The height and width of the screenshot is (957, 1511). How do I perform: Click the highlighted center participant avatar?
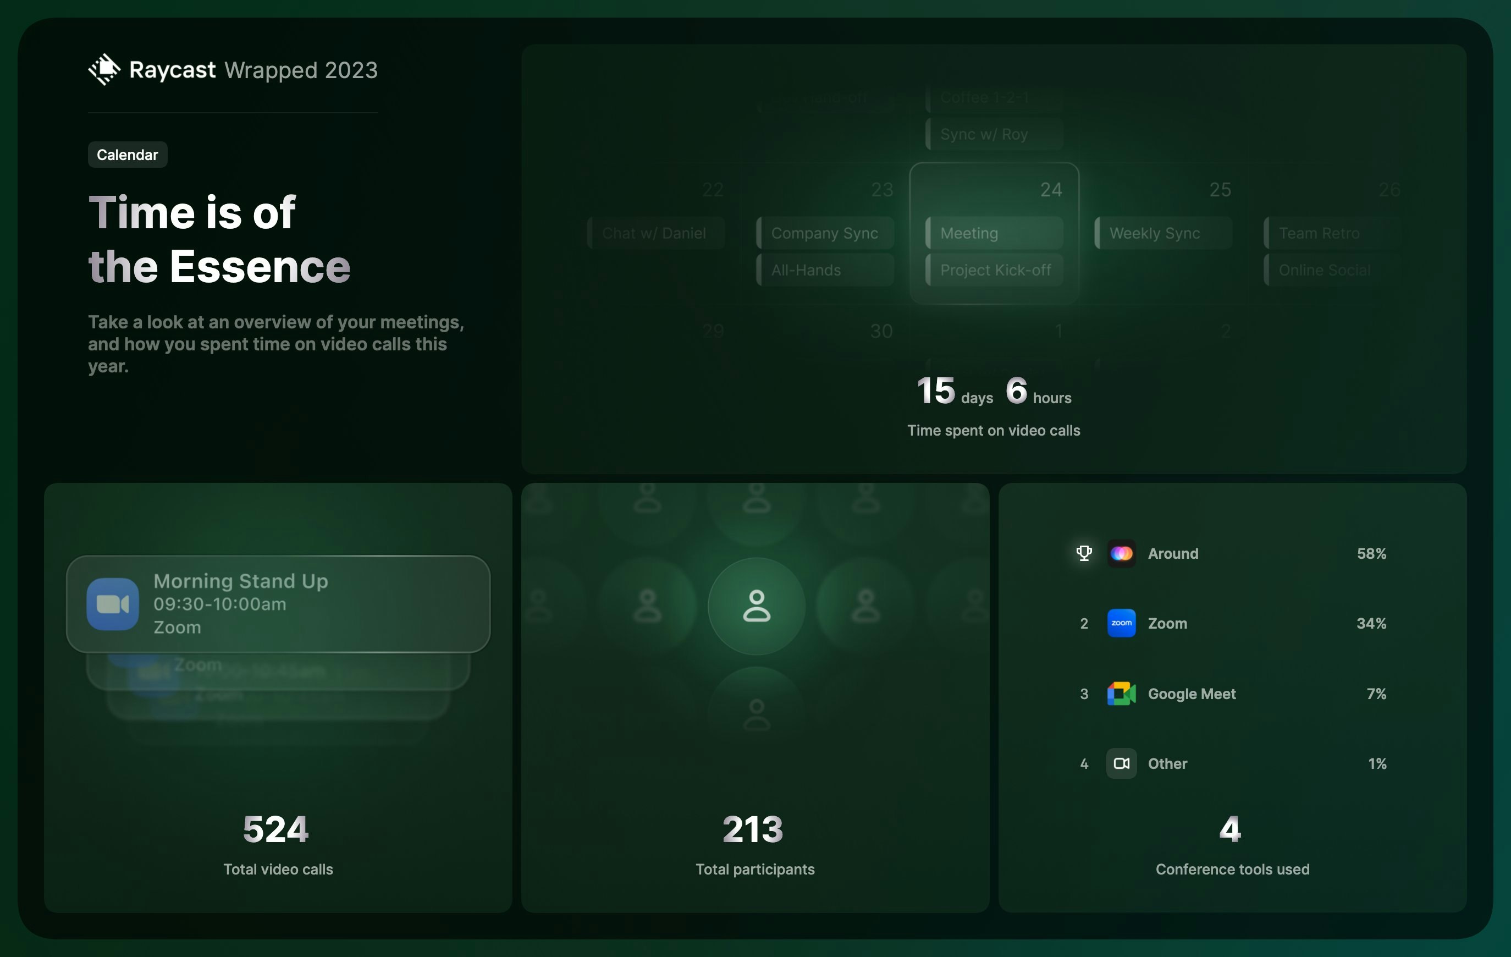[x=757, y=606]
